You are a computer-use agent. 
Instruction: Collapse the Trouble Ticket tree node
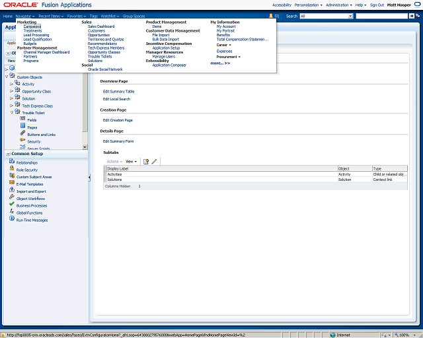pos(12,113)
